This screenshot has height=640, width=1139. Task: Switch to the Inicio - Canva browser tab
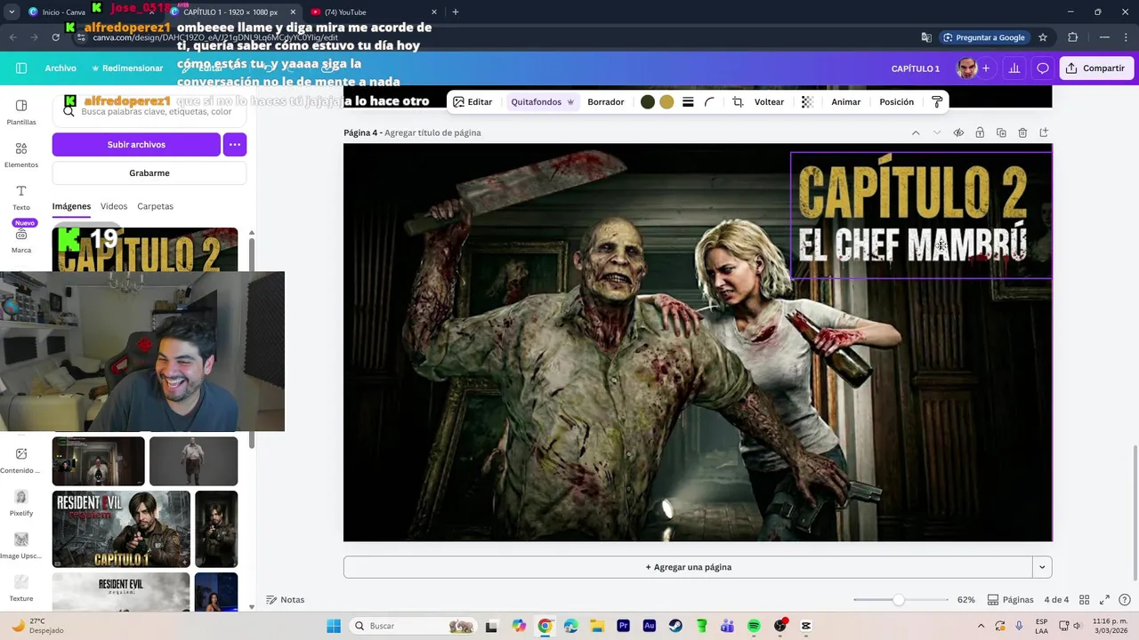pyautogui.click(x=87, y=12)
